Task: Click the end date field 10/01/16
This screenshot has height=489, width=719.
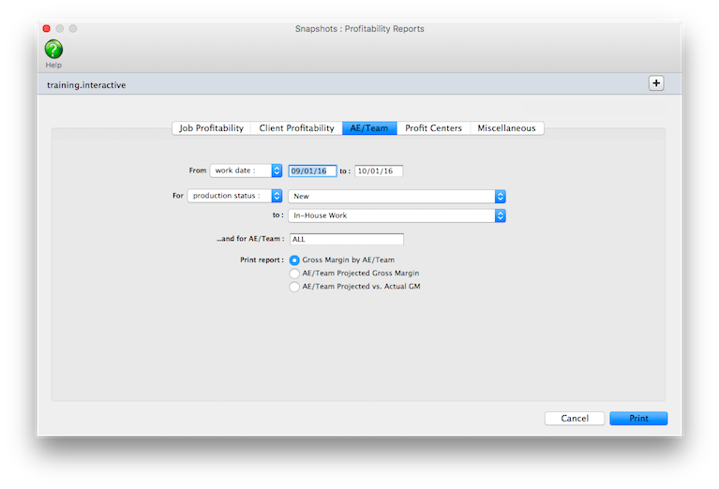Action: click(378, 171)
